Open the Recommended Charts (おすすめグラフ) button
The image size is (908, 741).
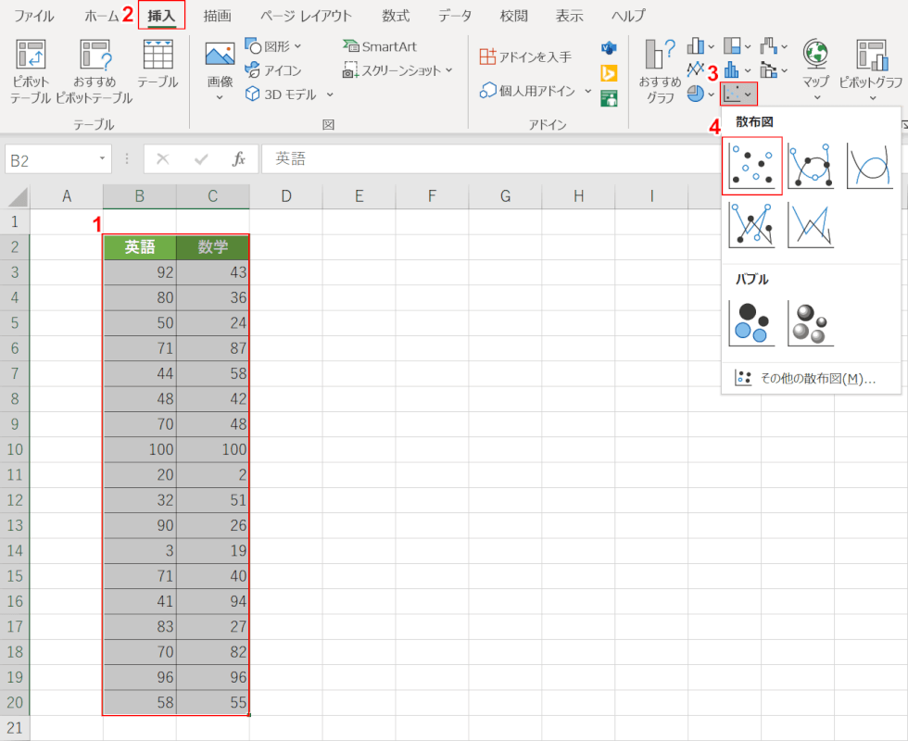(x=660, y=71)
